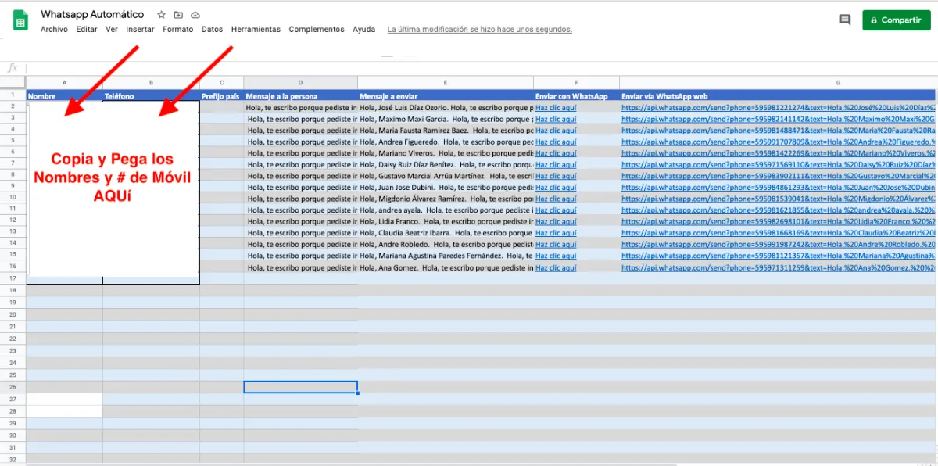Open the Herramientas menu
Screen dimensions: 938x466
point(256,30)
